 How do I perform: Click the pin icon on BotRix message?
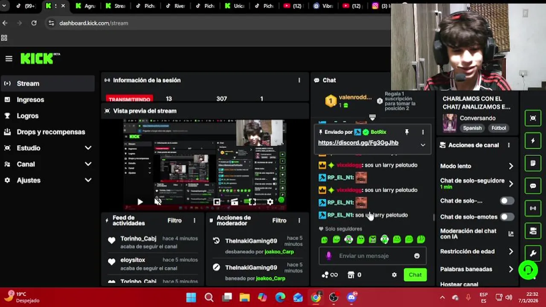click(407, 132)
